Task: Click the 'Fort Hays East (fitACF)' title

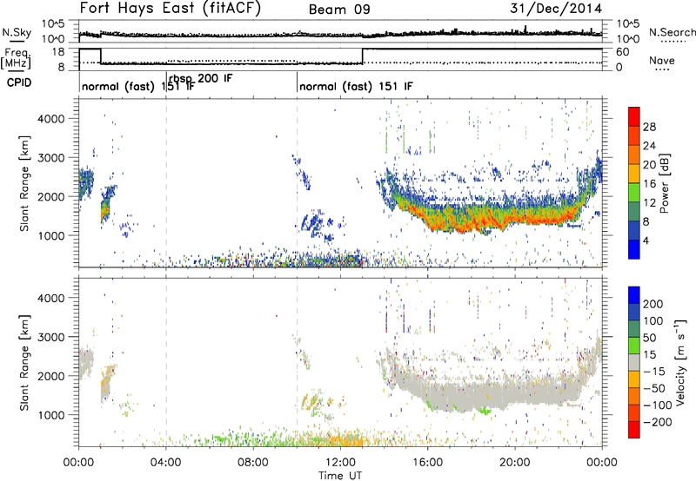Action: point(170,8)
